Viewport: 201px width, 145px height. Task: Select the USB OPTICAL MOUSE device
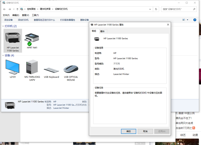click(x=71, y=73)
